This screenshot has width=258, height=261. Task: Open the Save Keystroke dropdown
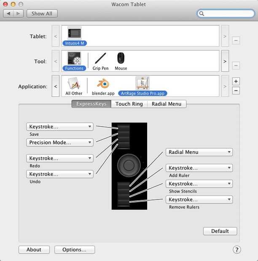pyautogui.click(x=60, y=127)
